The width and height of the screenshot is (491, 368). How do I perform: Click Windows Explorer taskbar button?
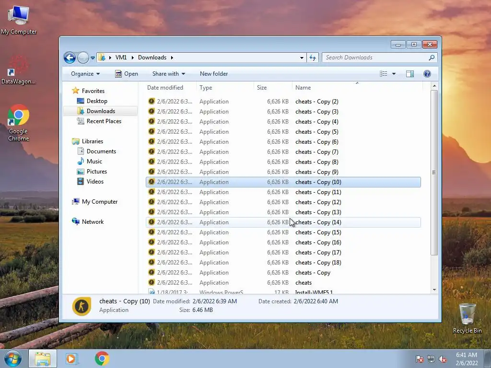(x=43, y=358)
